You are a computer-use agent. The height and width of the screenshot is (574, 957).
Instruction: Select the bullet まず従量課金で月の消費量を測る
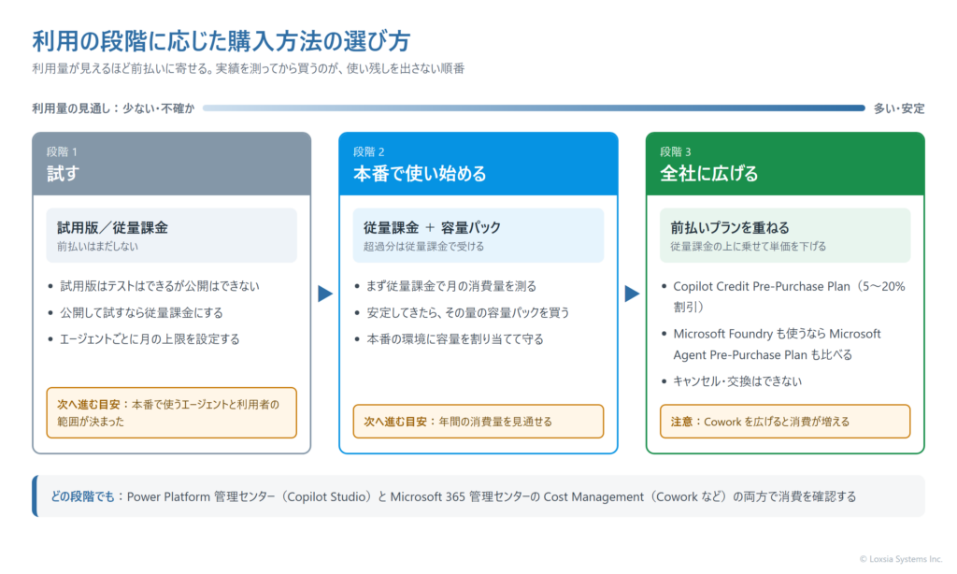coord(451,286)
